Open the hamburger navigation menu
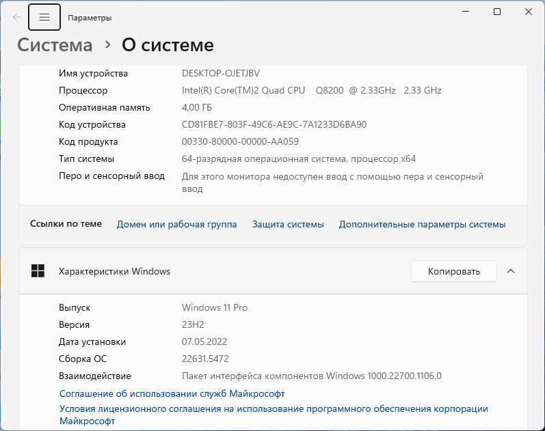 (x=44, y=17)
